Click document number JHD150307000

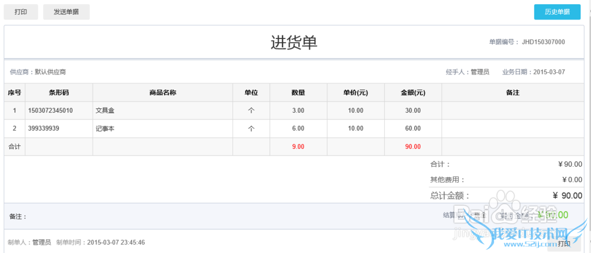pyautogui.click(x=544, y=42)
